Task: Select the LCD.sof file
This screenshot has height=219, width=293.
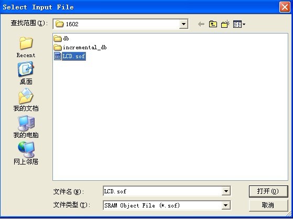Action: (x=70, y=56)
